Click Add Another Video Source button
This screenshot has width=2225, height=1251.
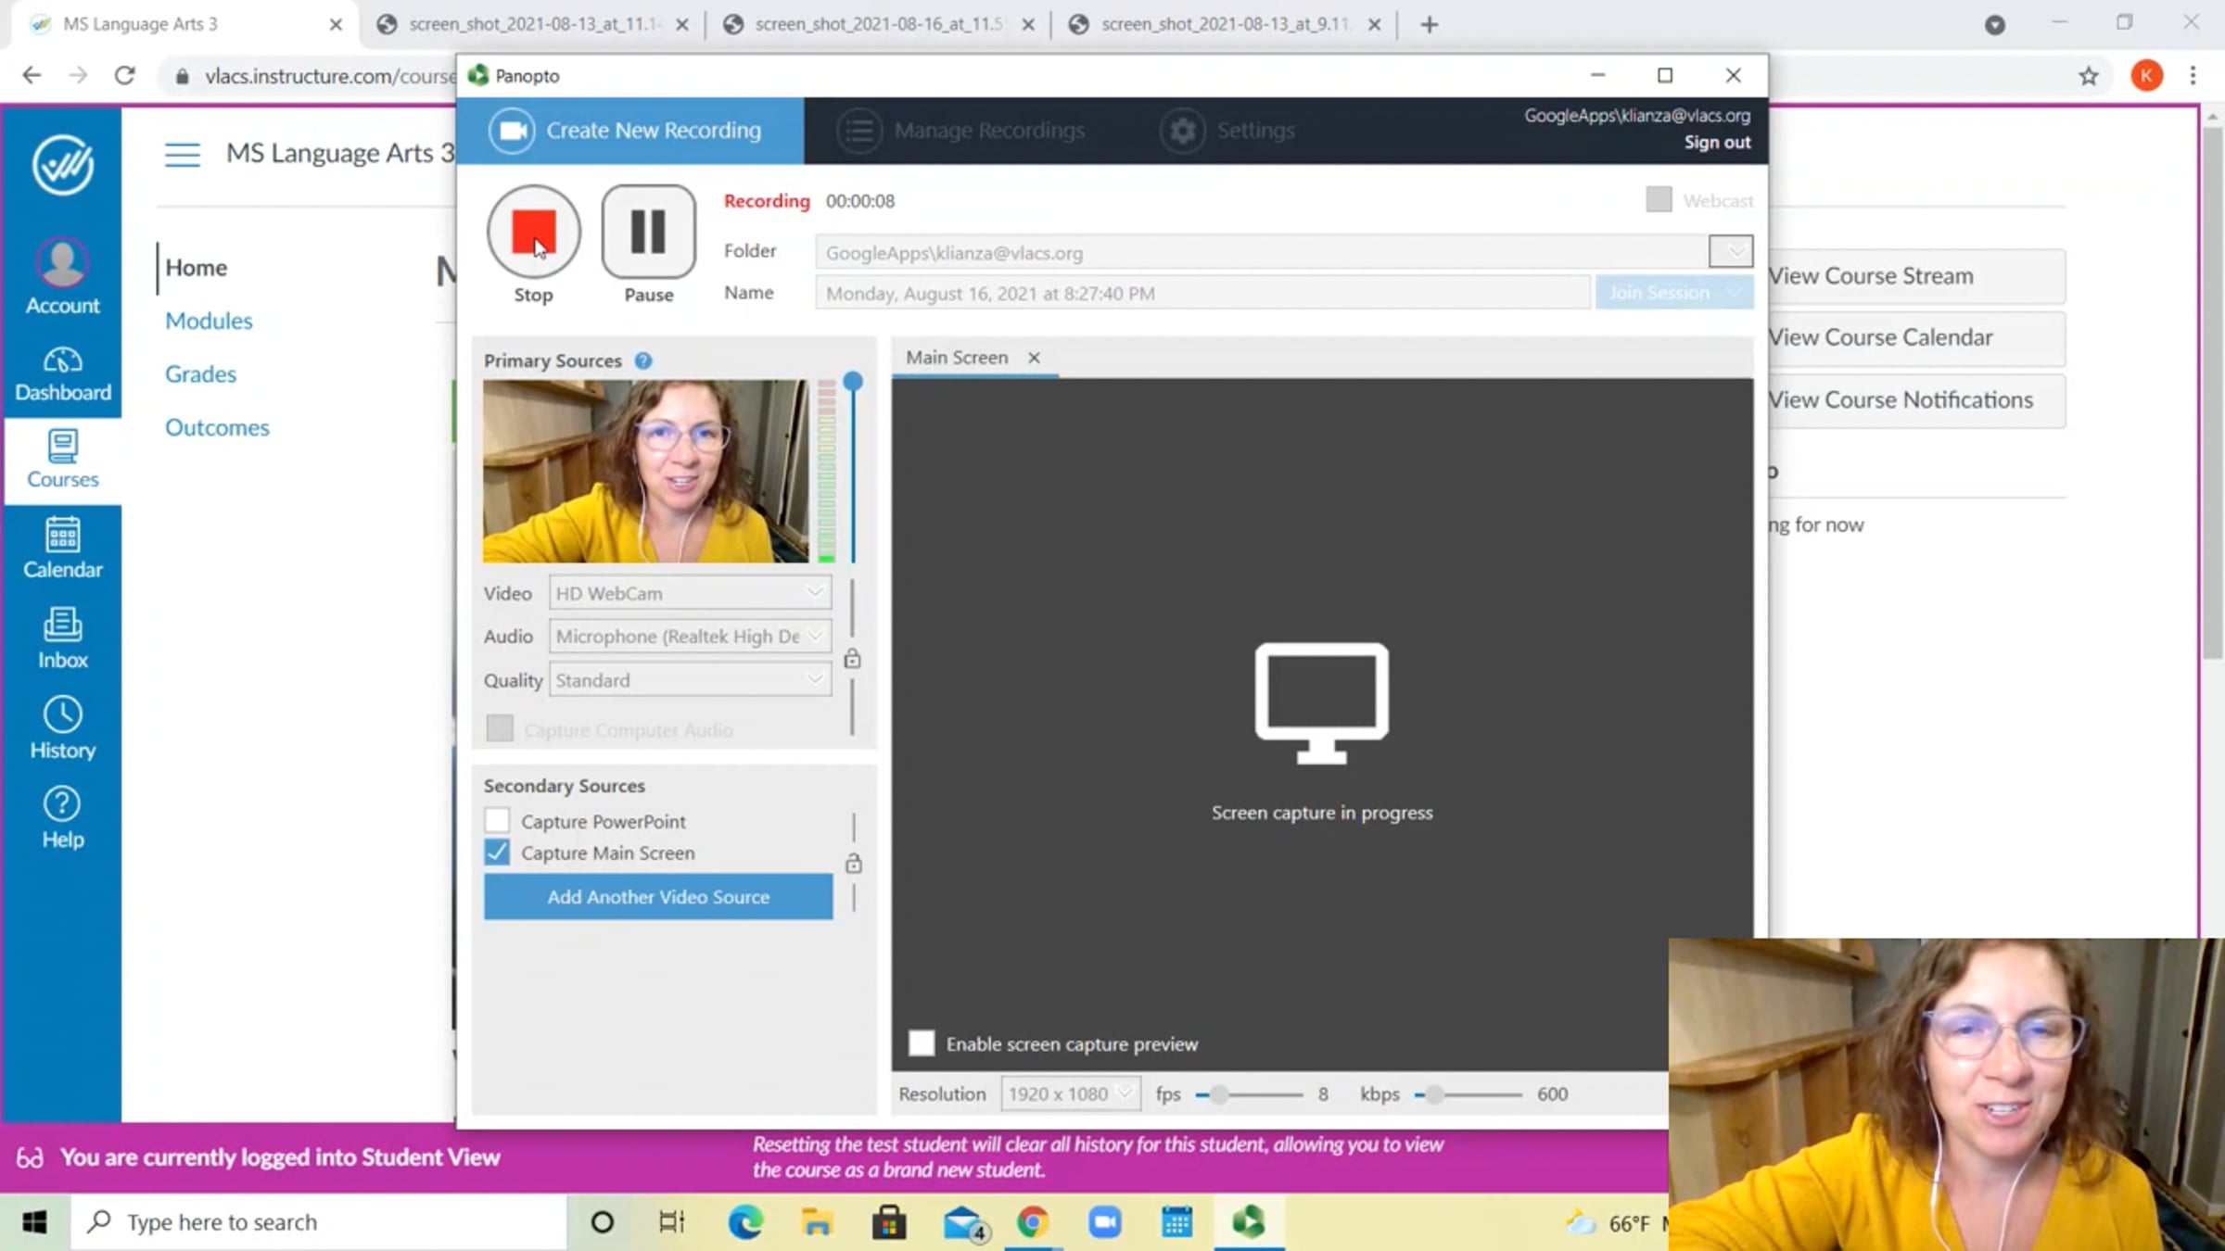[x=657, y=897]
